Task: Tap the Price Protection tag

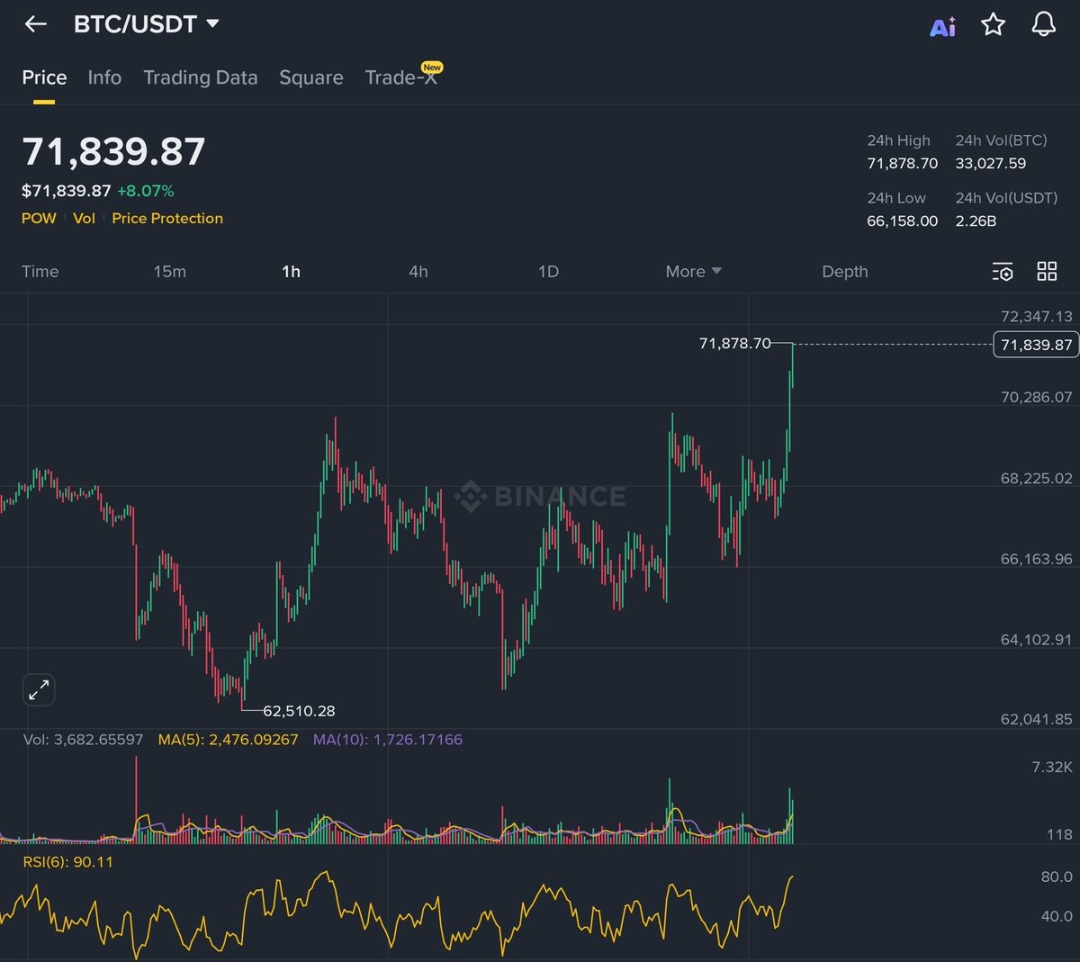Action: (x=167, y=218)
